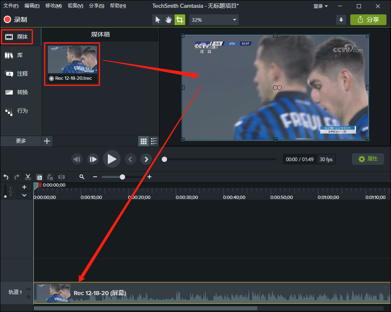Switch to the 库 library tab
Viewport: 391px width, 312px height.
[x=14, y=55]
